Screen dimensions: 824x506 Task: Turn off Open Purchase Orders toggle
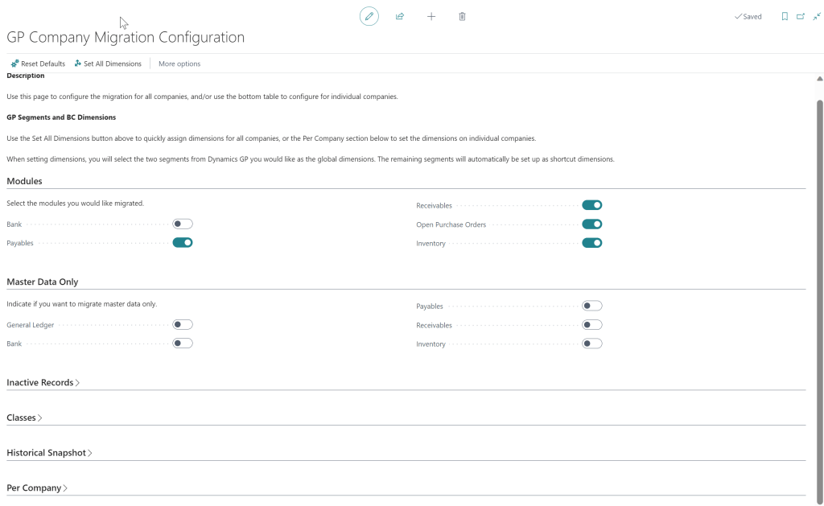click(591, 224)
